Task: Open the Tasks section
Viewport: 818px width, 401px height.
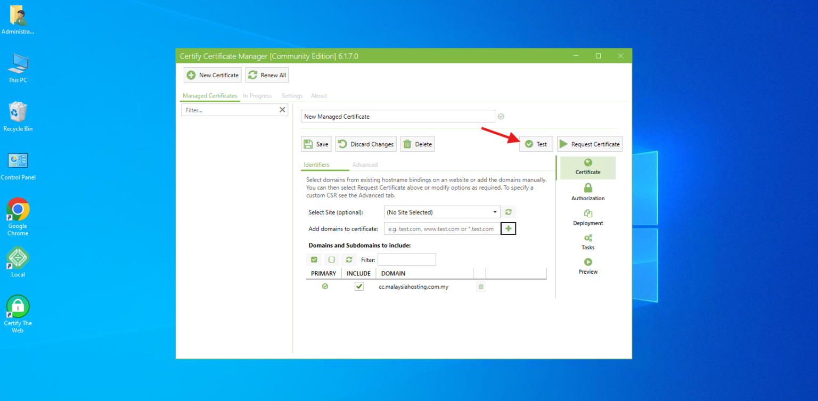Action: click(587, 242)
